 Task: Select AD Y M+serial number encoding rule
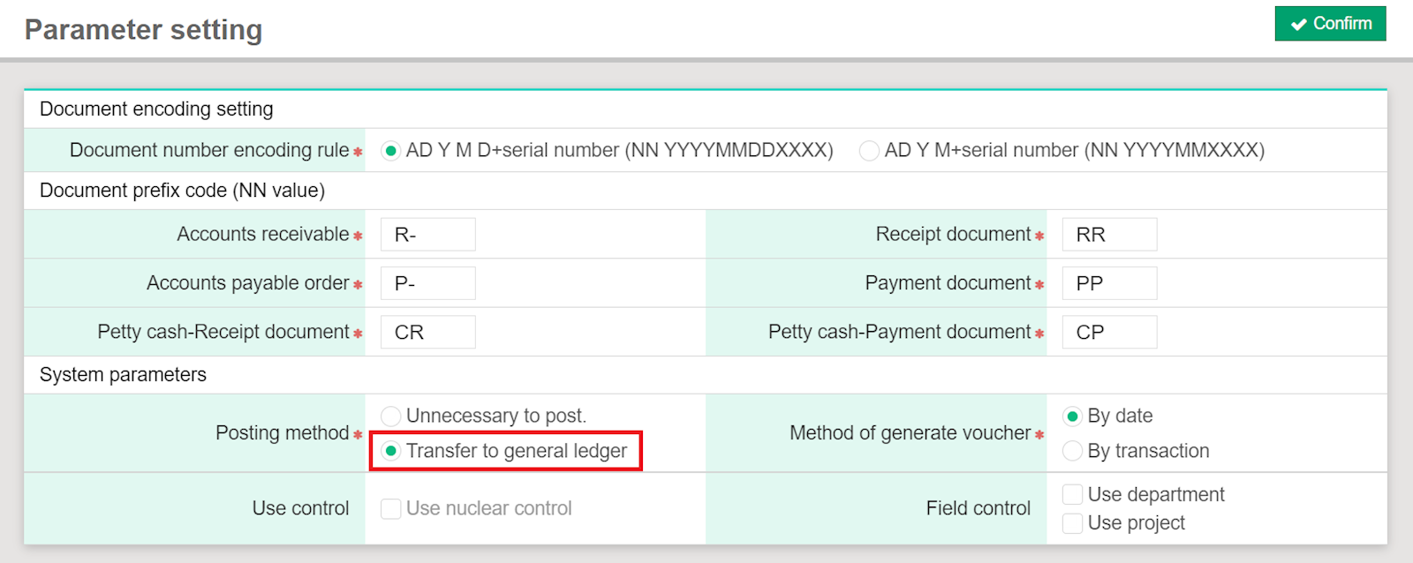pos(869,151)
